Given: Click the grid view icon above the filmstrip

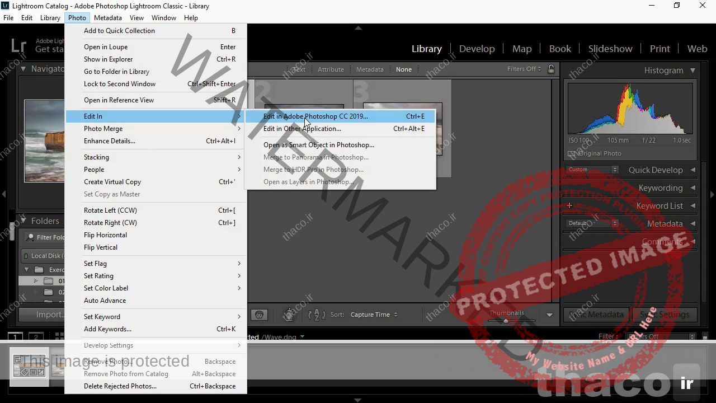Looking at the screenshot, I should click(59, 337).
